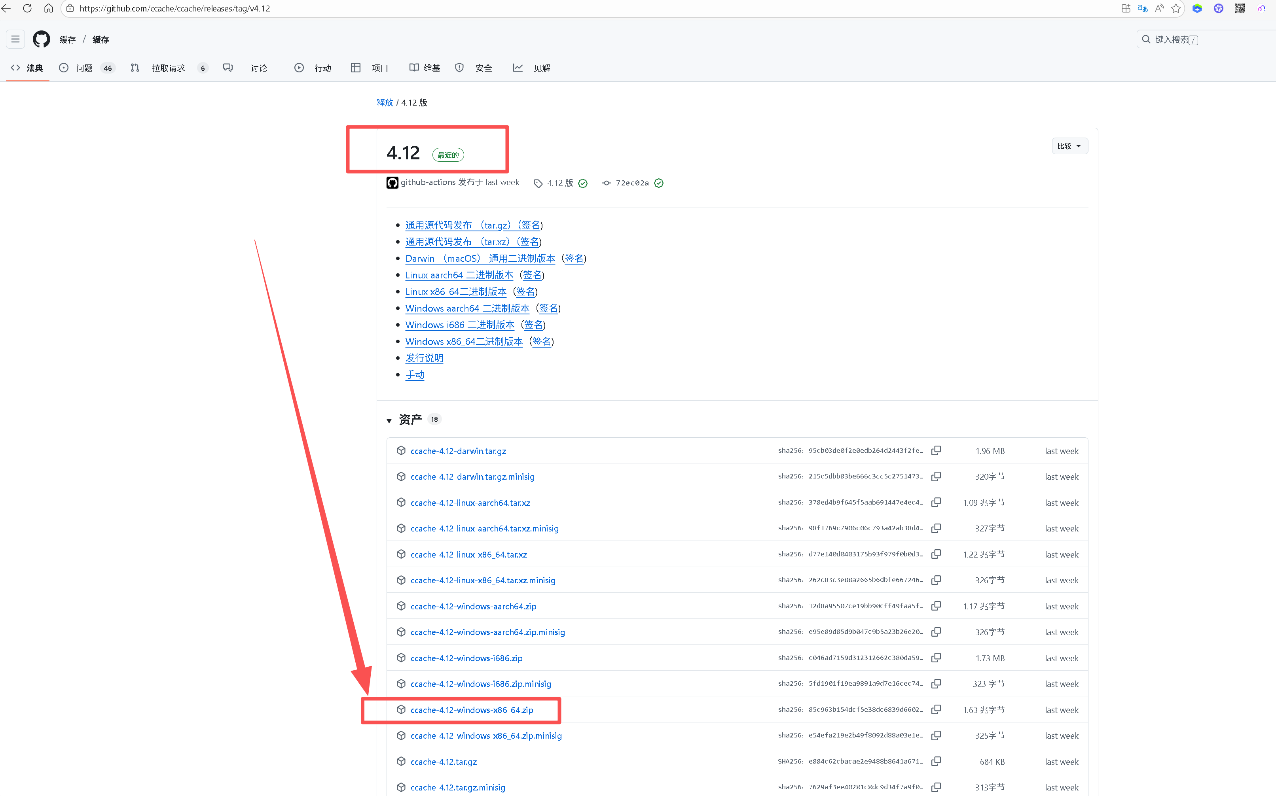The height and width of the screenshot is (796, 1276).
Task: Open Windows x86_64二进制版本 link
Action: pyautogui.click(x=464, y=341)
